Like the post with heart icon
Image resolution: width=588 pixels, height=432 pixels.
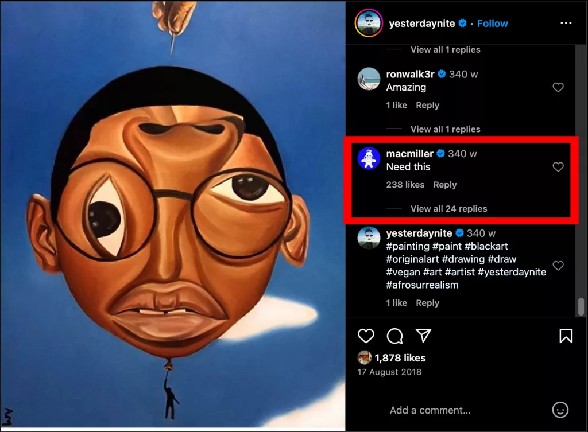pyautogui.click(x=366, y=336)
